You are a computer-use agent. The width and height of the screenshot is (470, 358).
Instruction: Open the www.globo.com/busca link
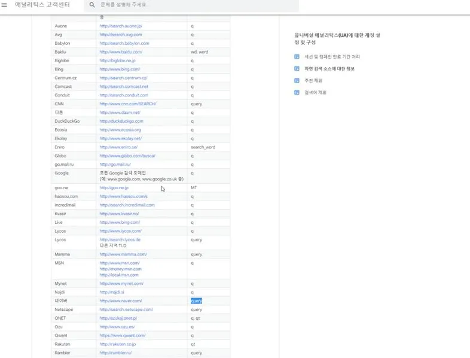[x=127, y=156]
